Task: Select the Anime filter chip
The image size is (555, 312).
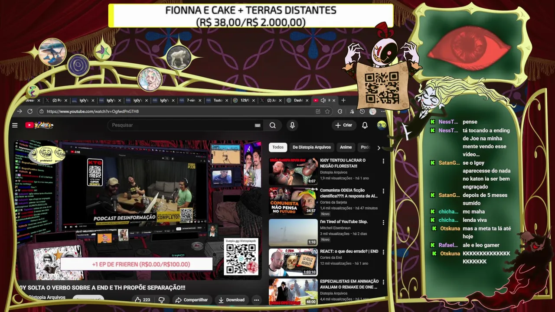Action: click(346, 147)
